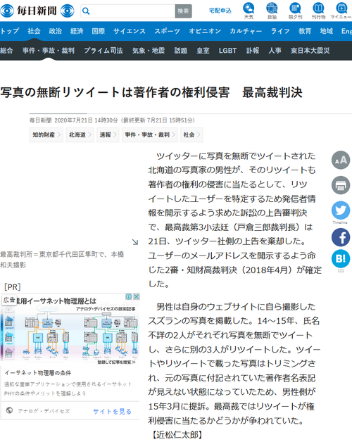Screen dimensions: 352x442
Task: Click the article headline 写真の無断リツイート
Action: coord(151,92)
